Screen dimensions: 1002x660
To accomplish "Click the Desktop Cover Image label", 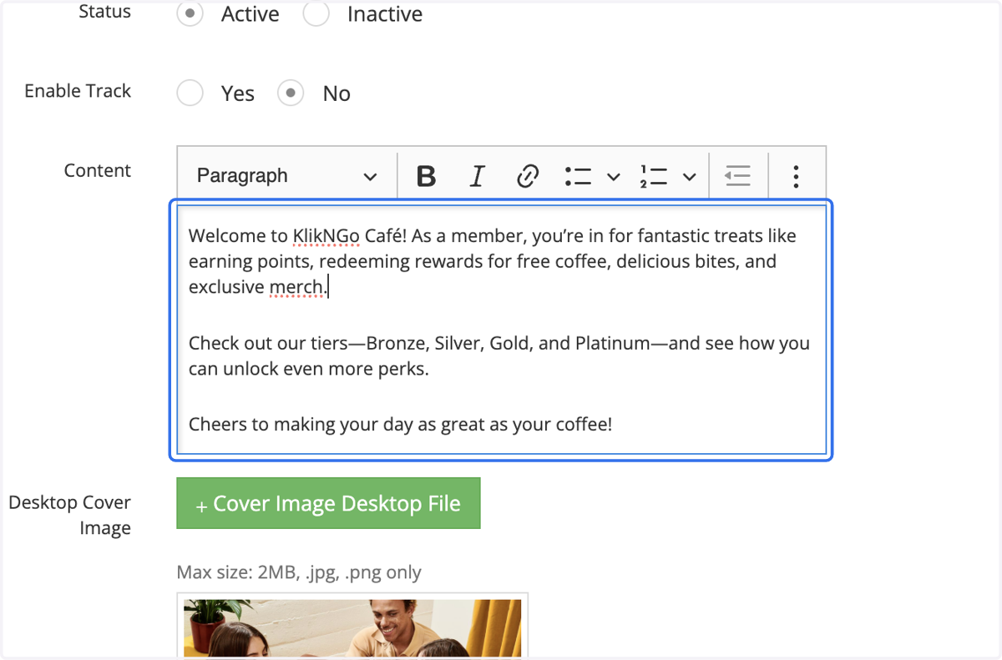I will point(70,515).
